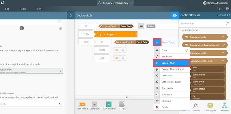This screenshot has height=114, width=231.
Task: Expand the Company Events reference
Action: (x=223, y=37)
